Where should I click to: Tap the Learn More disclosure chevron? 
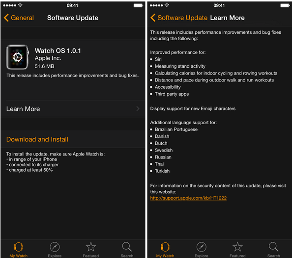pyautogui.click(x=138, y=109)
